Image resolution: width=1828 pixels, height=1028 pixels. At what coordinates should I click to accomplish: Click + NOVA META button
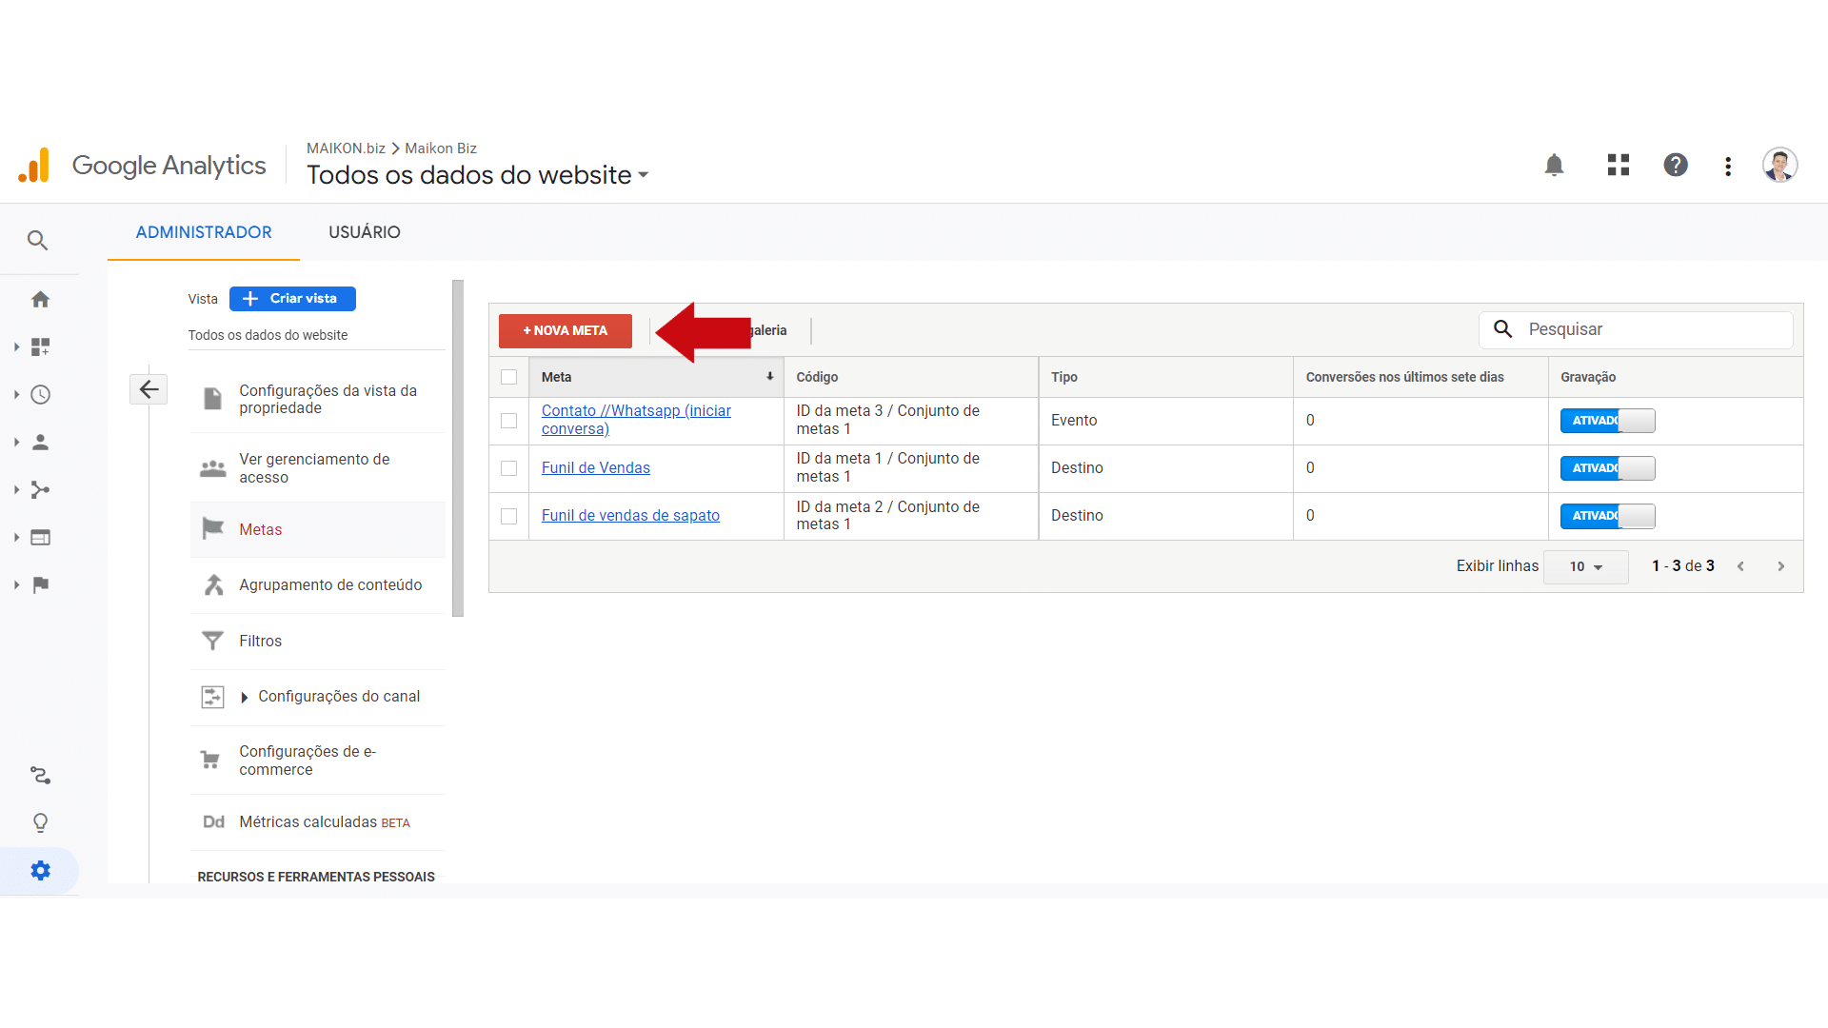coord(565,330)
